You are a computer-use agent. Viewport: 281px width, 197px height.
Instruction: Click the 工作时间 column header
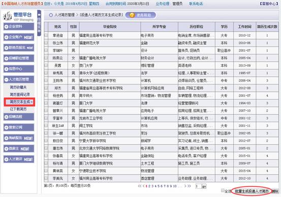pyautogui.click(x=244, y=27)
